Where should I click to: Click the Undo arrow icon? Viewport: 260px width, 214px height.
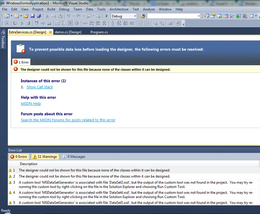(68, 16)
